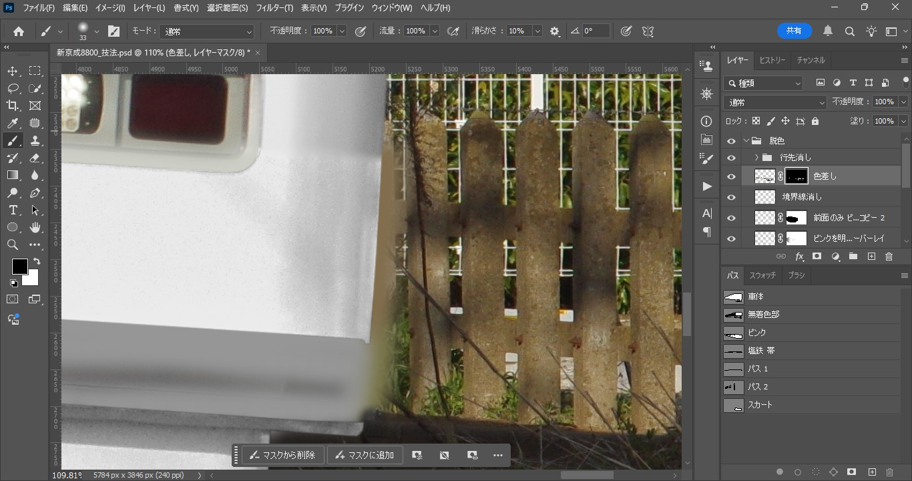912x481 pixels.
Task: Select the 車体 path
Action: click(x=756, y=297)
